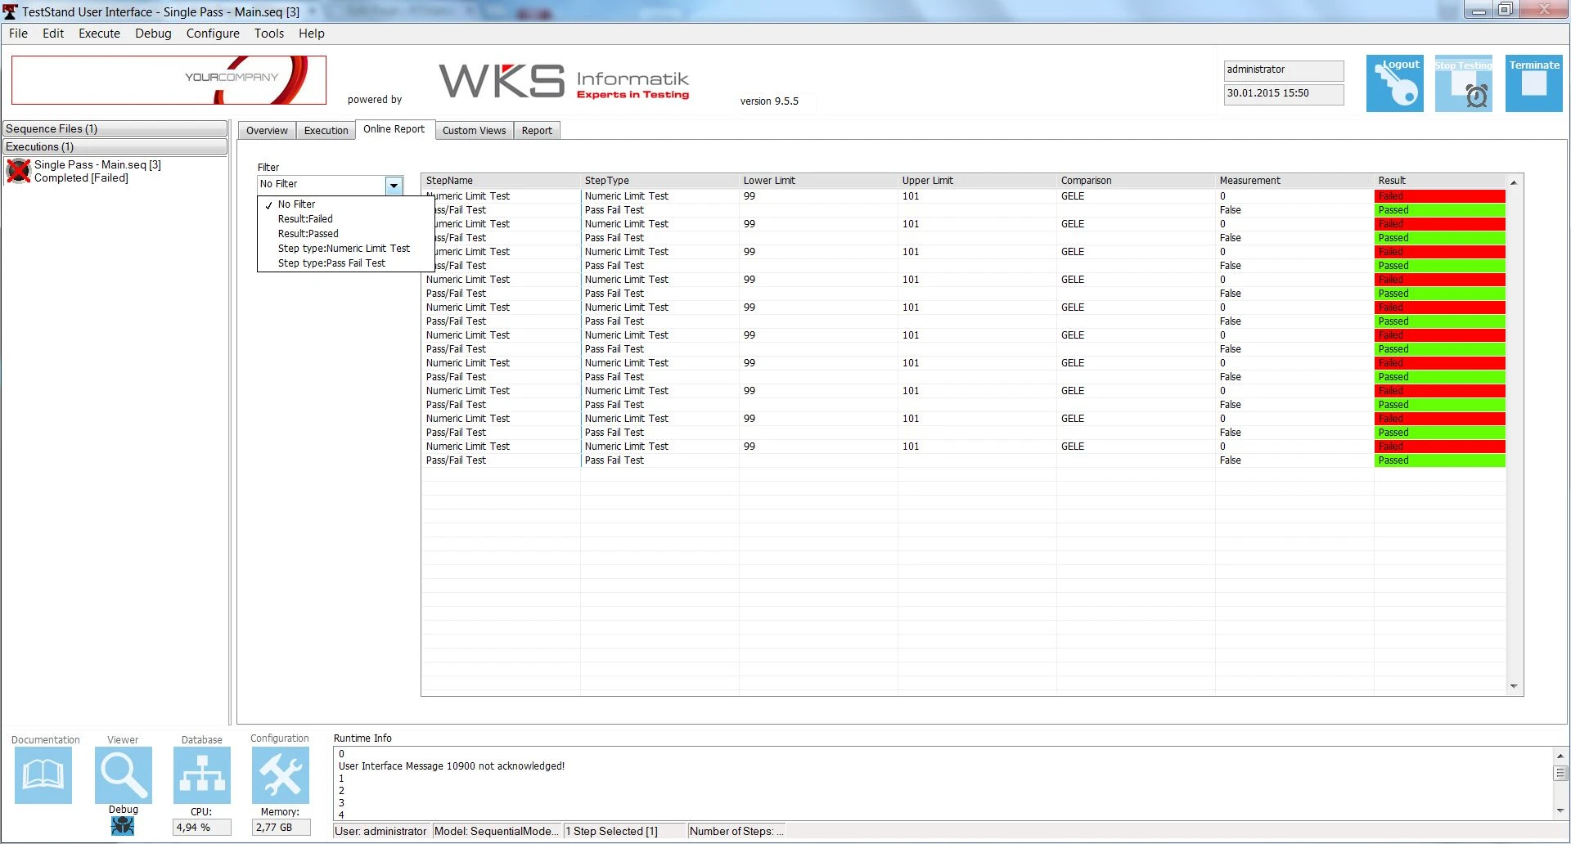Click the CPU value 4,94 %

(x=201, y=828)
